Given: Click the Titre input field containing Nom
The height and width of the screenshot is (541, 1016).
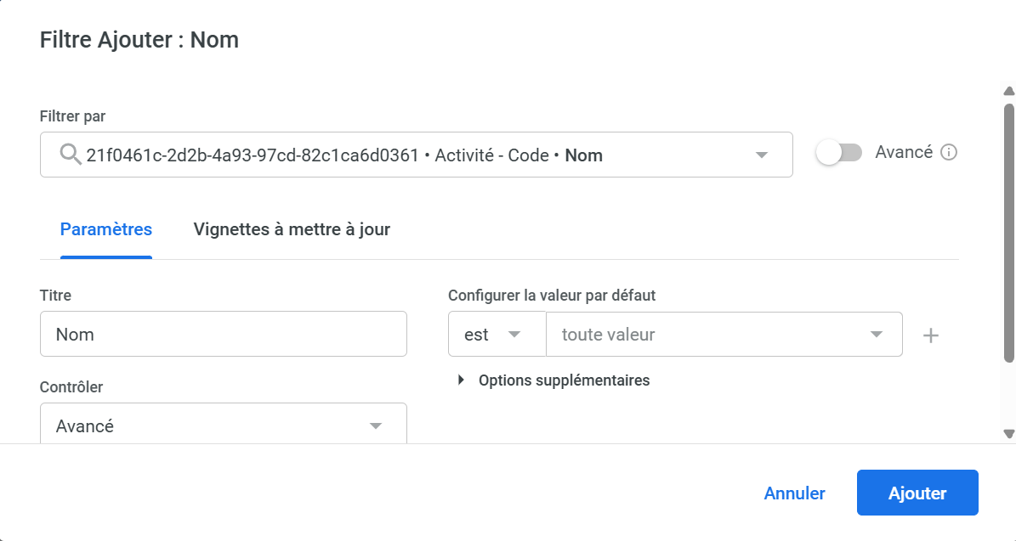Looking at the screenshot, I should (x=223, y=334).
